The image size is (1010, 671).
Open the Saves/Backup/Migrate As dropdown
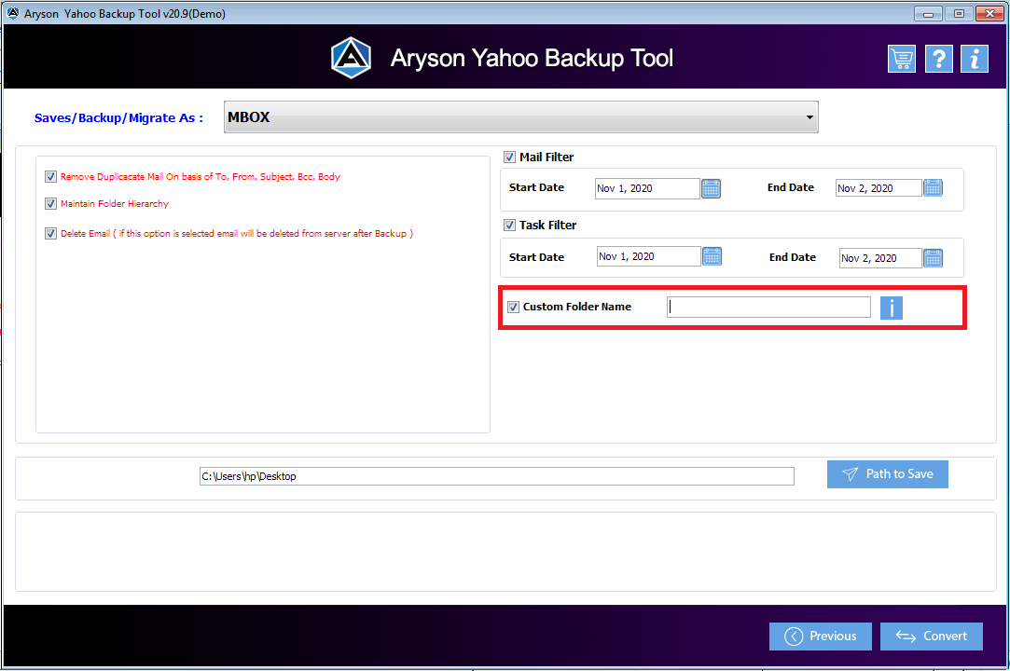519,116
